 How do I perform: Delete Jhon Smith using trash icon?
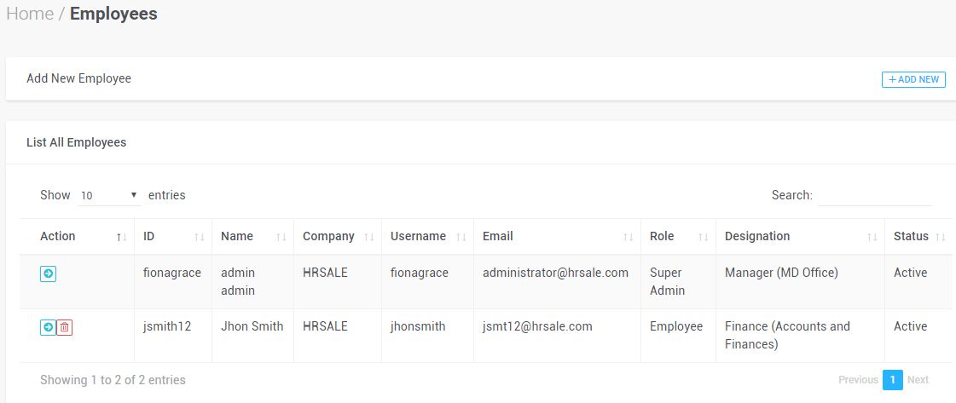(65, 327)
